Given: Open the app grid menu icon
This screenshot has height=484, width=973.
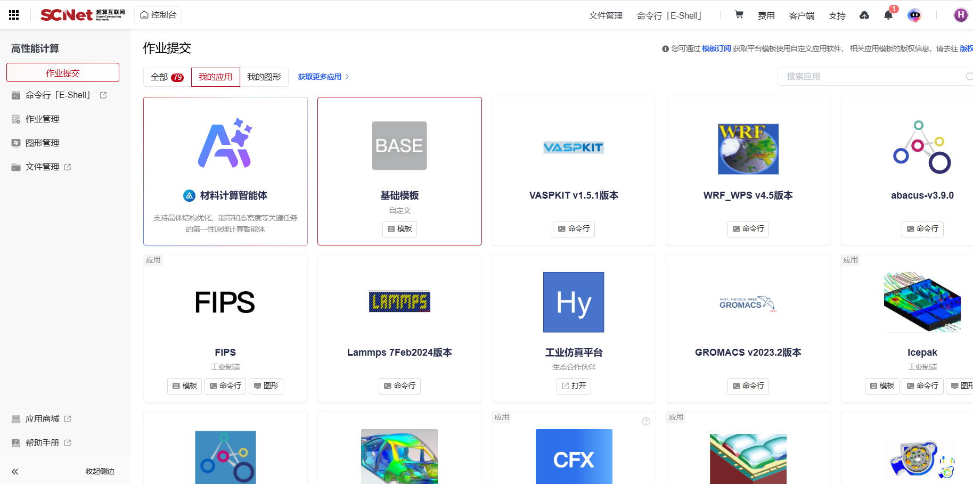Looking at the screenshot, I should pyautogui.click(x=14, y=15).
